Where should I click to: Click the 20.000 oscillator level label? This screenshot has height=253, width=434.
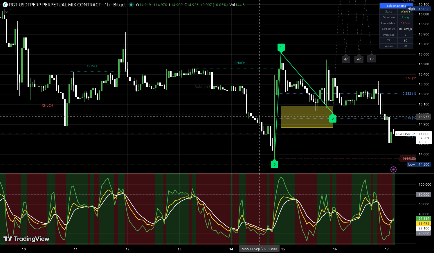pos(424,233)
